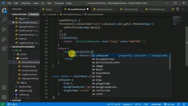Click the CRLF line ending indicator

click(146, 104)
